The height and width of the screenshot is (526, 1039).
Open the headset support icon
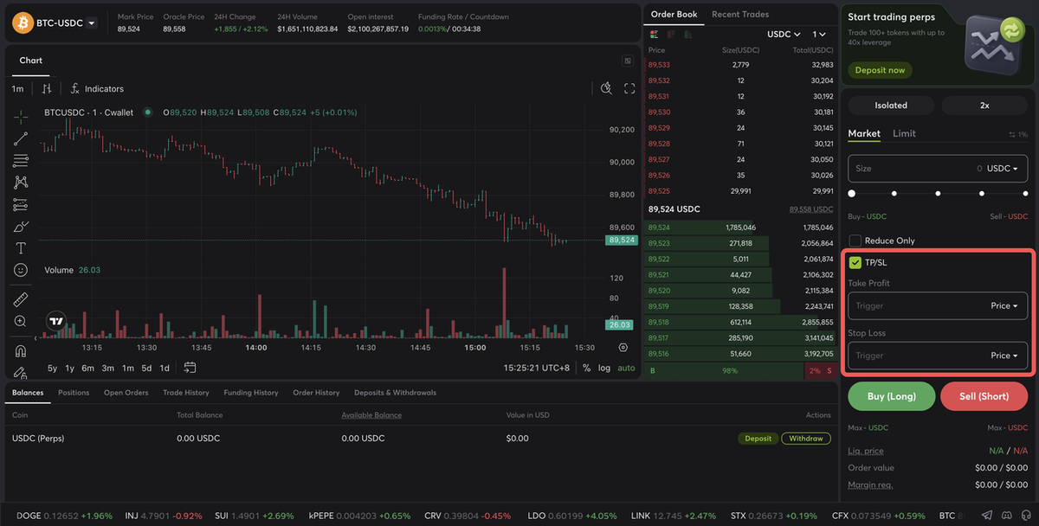pyautogui.click(x=1024, y=516)
